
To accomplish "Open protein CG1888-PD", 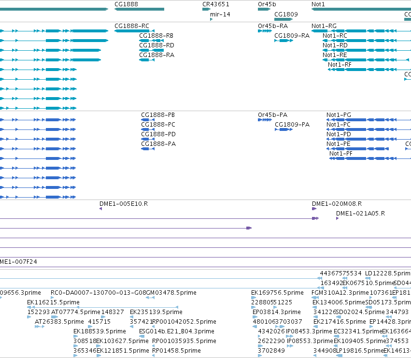I will pyautogui.click(x=158, y=134).
